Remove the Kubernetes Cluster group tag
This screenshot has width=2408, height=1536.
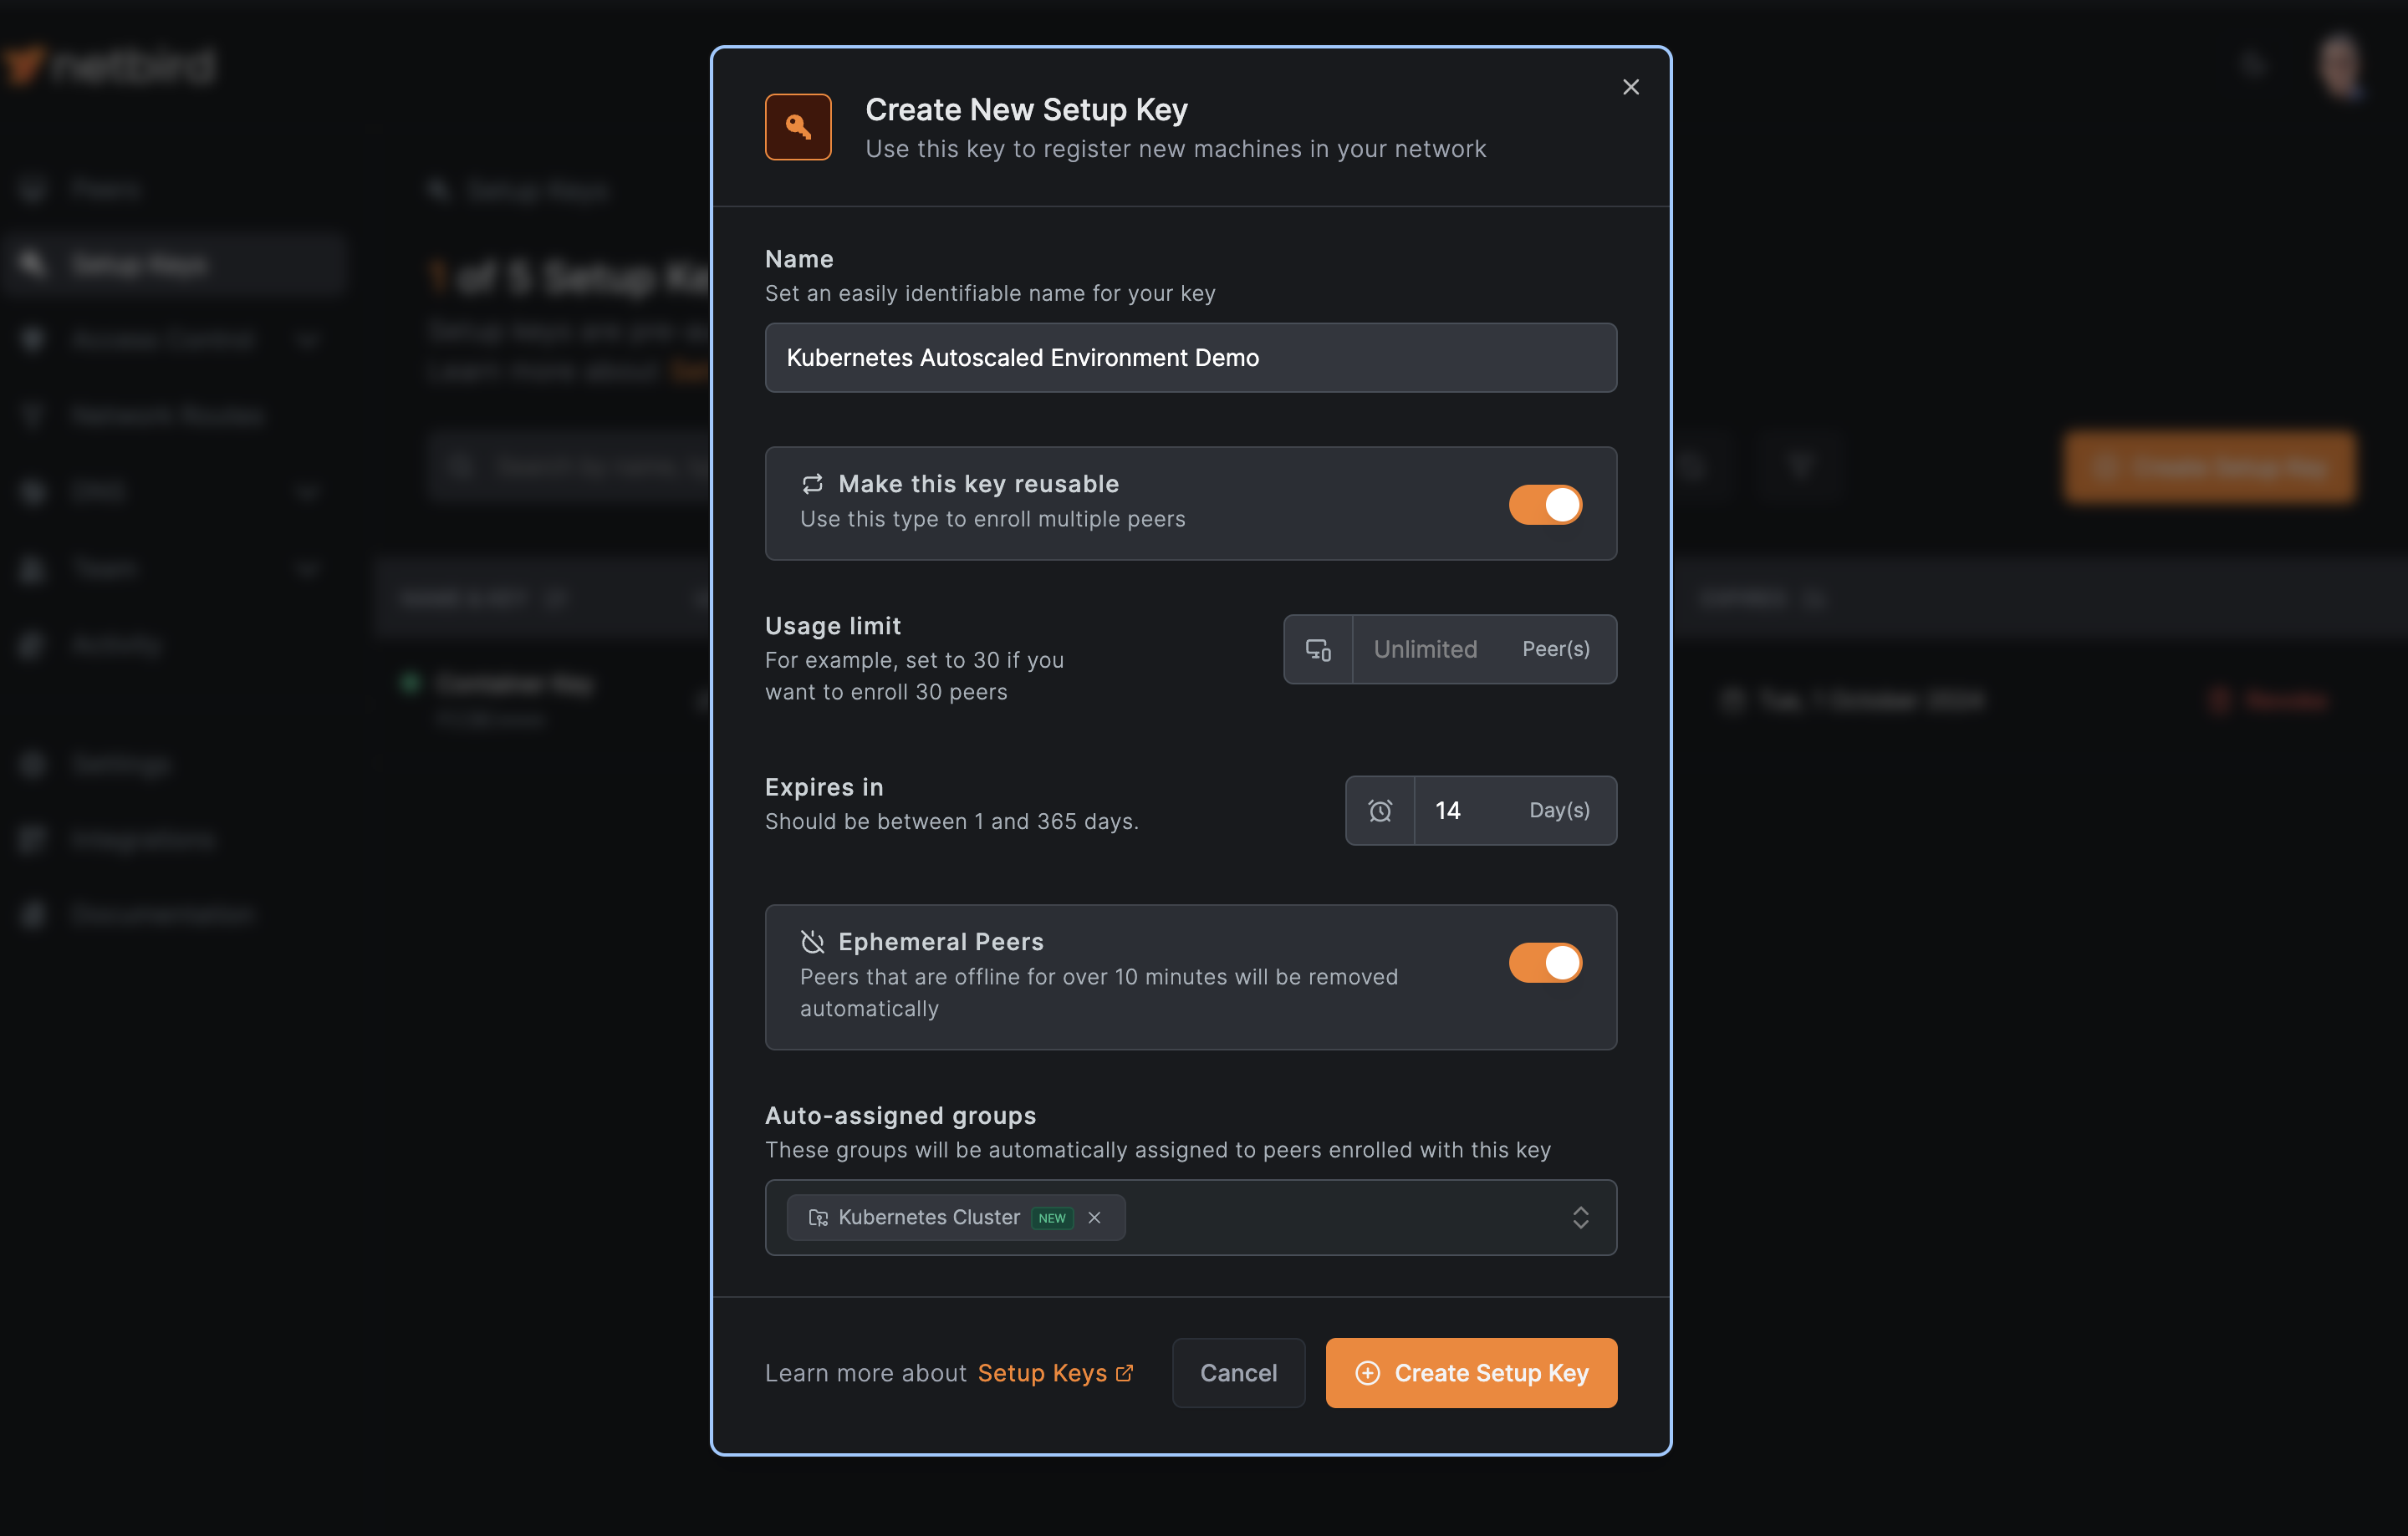click(1094, 1218)
